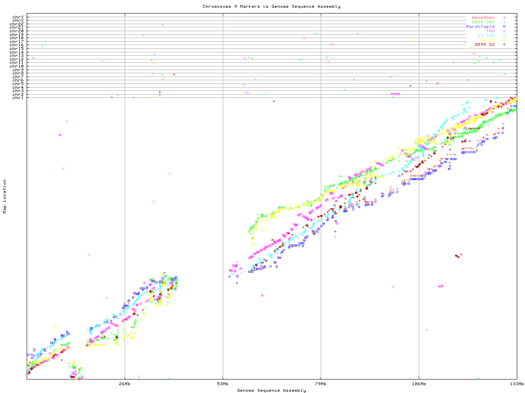Click the 'Genome Sequence Assembly' x-axis label

click(271, 391)
